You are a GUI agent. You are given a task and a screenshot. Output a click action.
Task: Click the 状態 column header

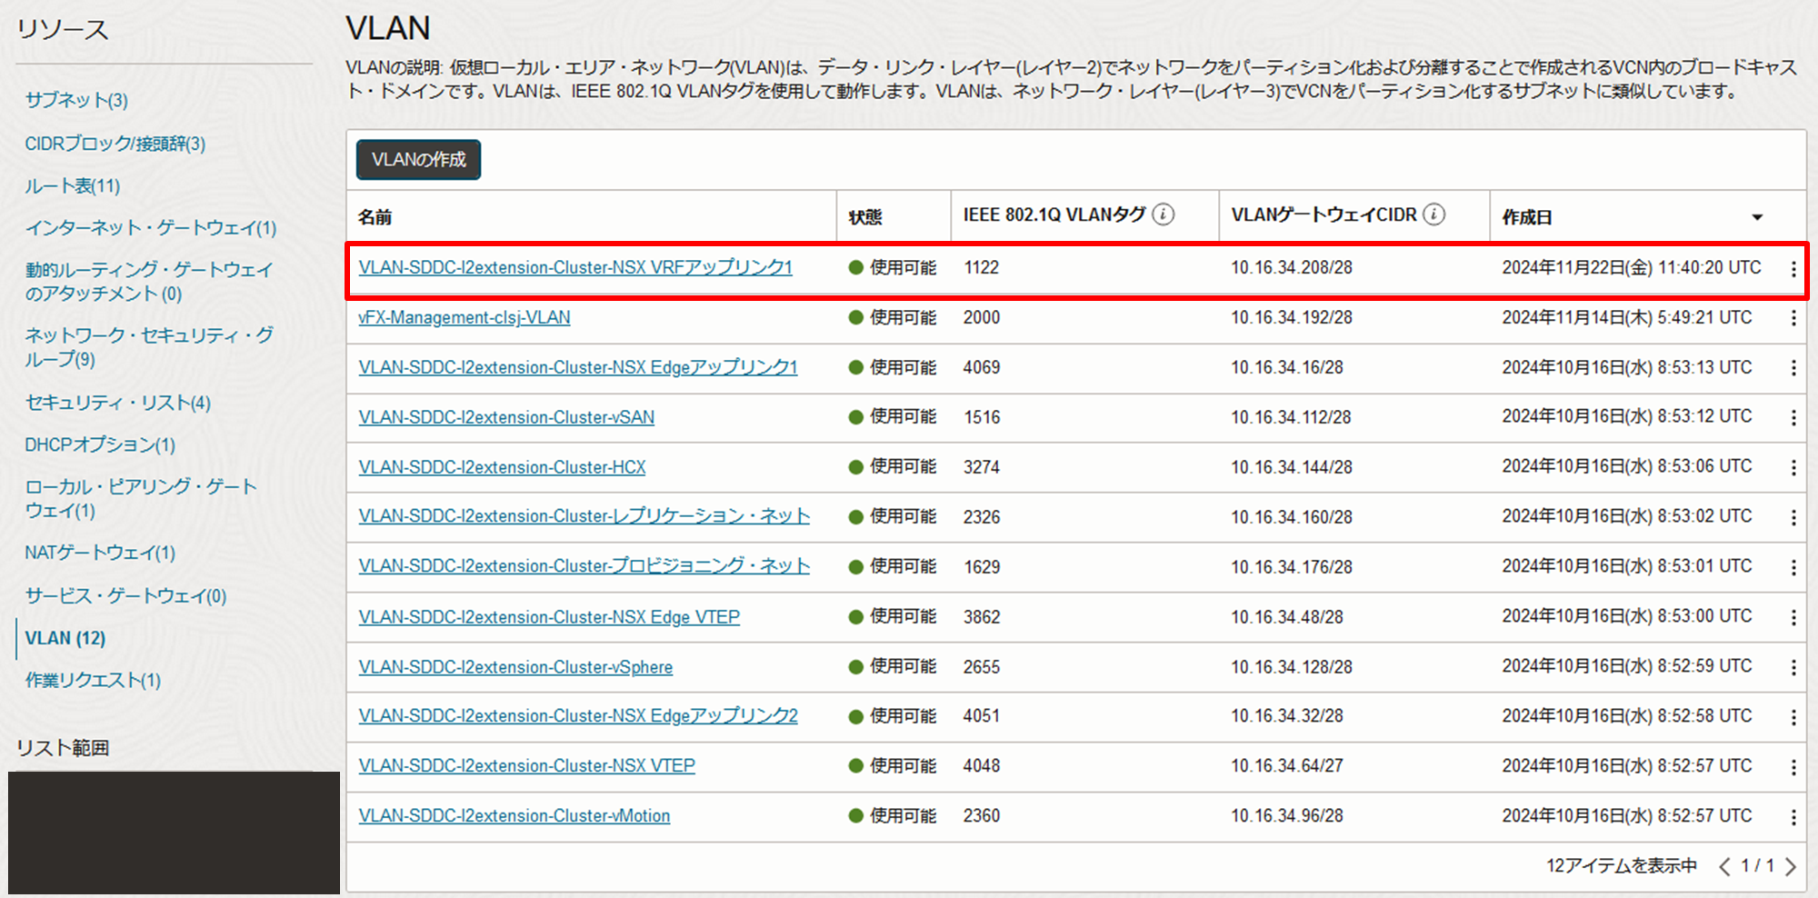pyautogui.click(x=865, y=217)
